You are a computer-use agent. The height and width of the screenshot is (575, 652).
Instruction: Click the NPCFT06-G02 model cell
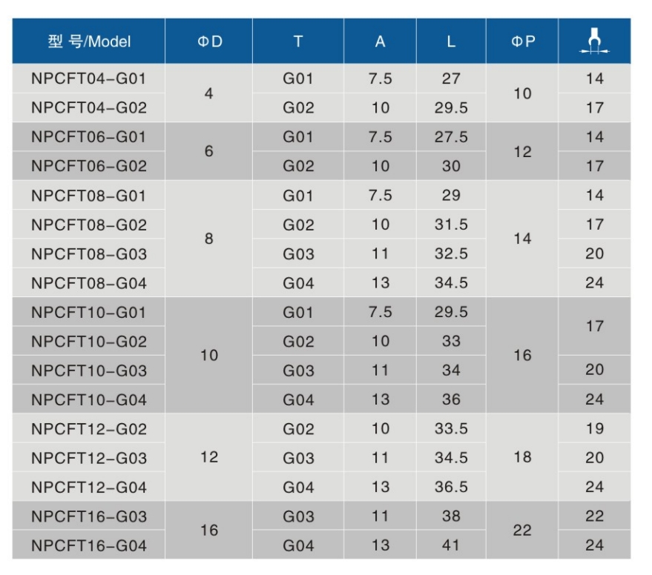89,166
